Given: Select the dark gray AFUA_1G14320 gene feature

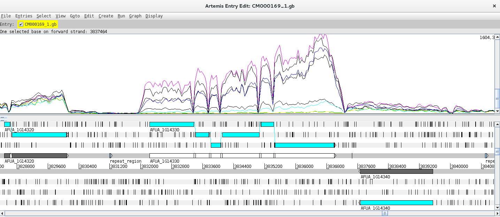Looking at the screenshot, I should (38, 156).
